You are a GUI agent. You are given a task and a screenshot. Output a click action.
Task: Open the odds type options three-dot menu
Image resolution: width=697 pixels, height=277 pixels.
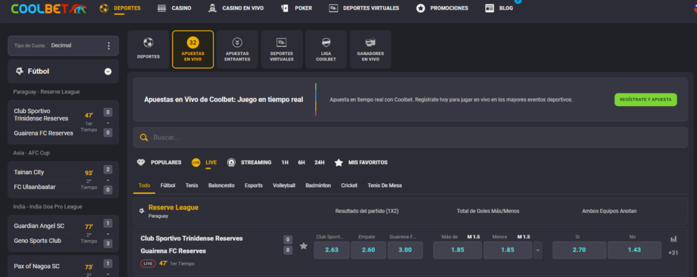(109, 46)
